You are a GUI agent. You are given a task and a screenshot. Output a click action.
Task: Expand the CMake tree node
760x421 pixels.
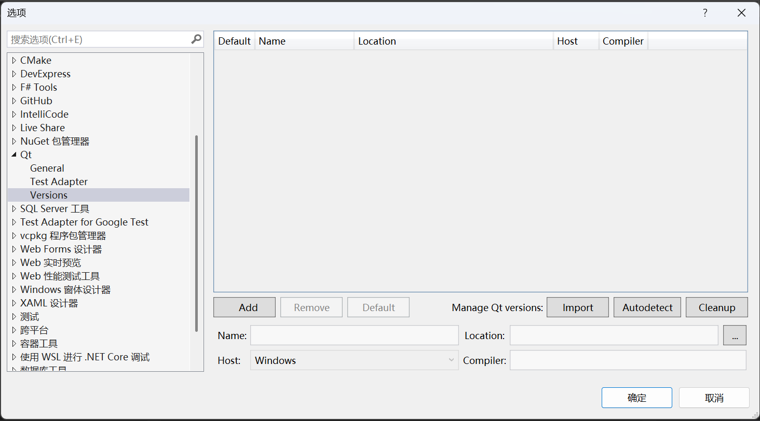pos(13,60)
